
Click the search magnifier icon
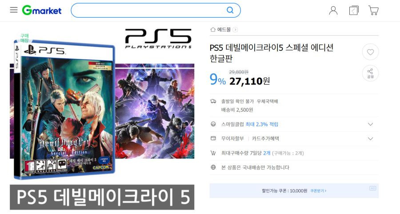(230, 10)
